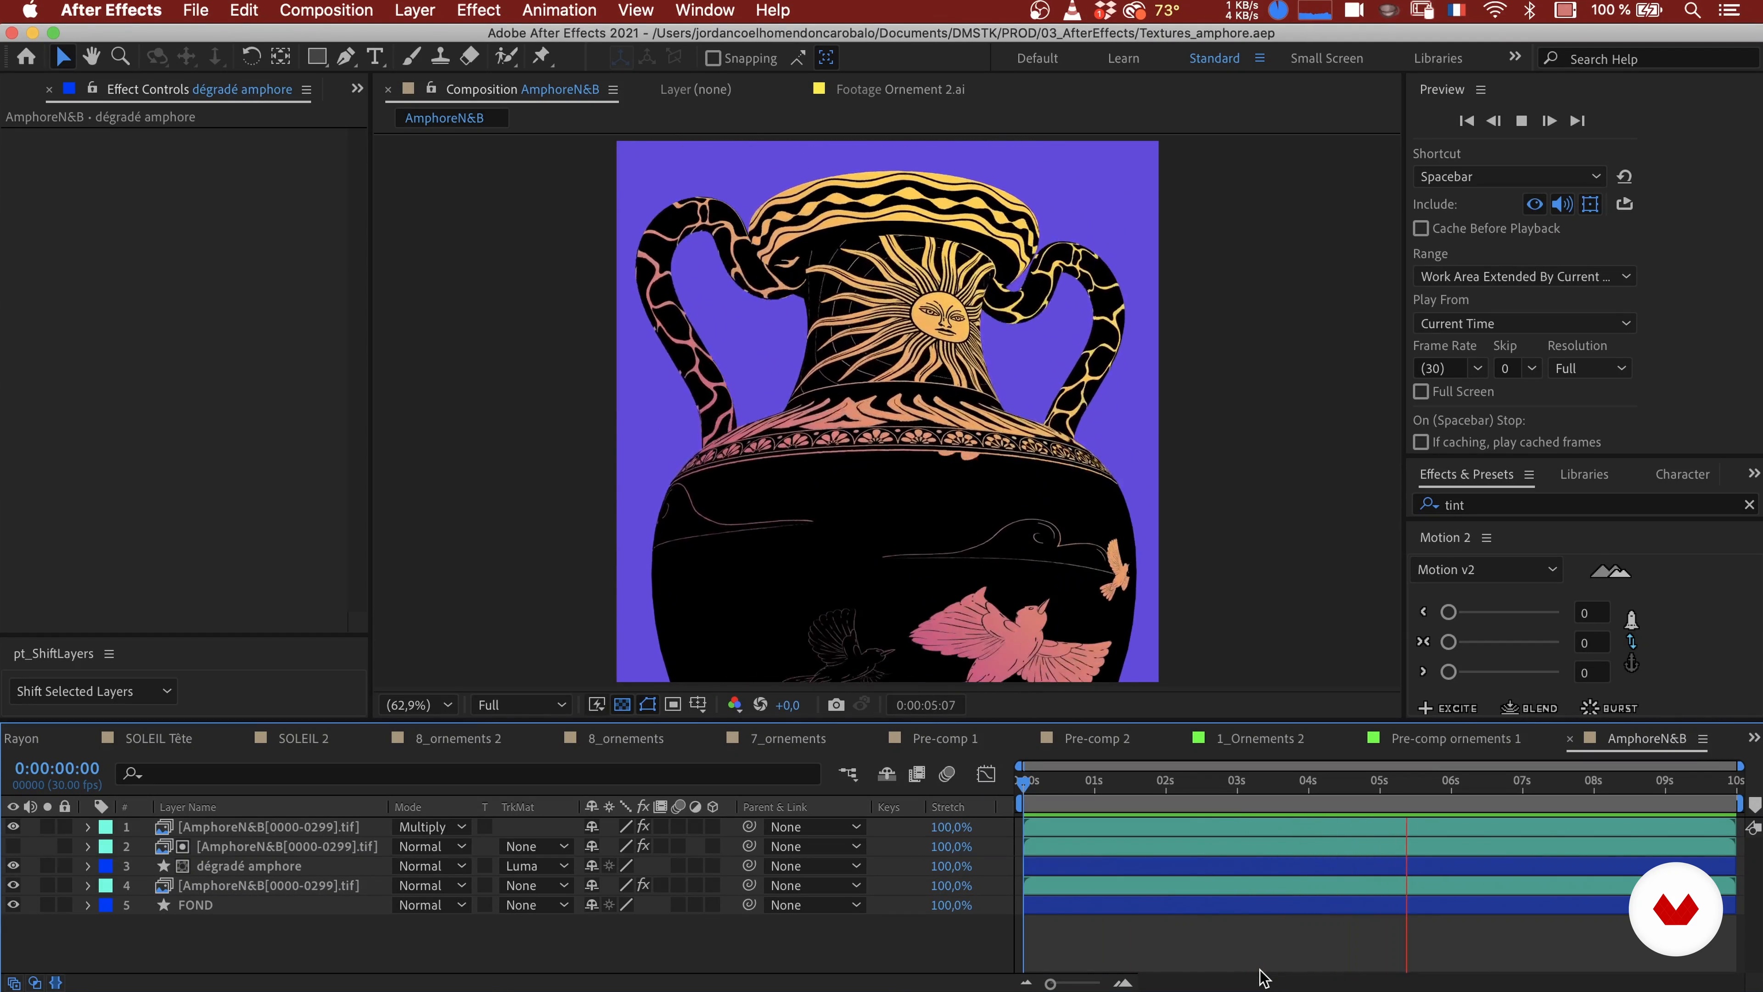Open the Motion v2 dropdown
Image resolution: width=1763 pixels, height=992 pixels.
coord(1487,569)
